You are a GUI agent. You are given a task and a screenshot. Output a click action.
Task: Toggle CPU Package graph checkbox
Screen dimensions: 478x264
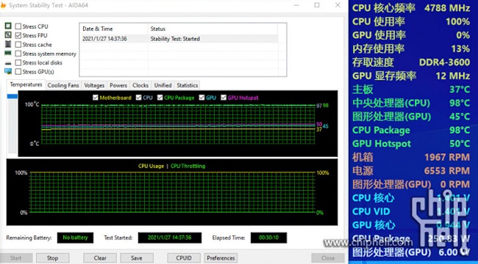pyautogui.click(x=160, y=98)
